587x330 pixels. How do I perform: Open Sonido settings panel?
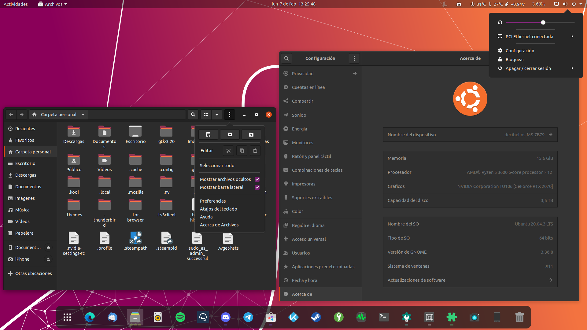point(299,115)
